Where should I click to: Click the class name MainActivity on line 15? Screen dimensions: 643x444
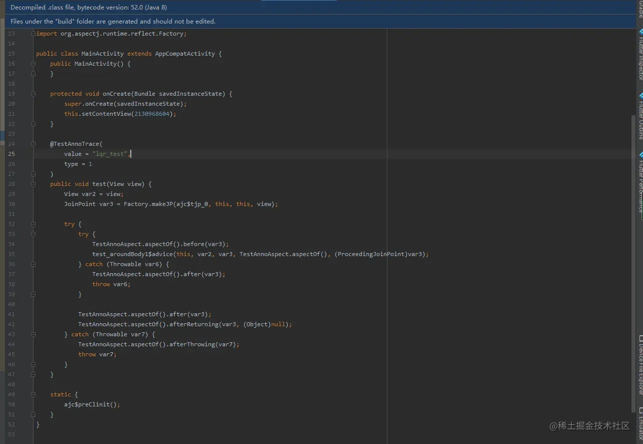click(x=103, y=54)
